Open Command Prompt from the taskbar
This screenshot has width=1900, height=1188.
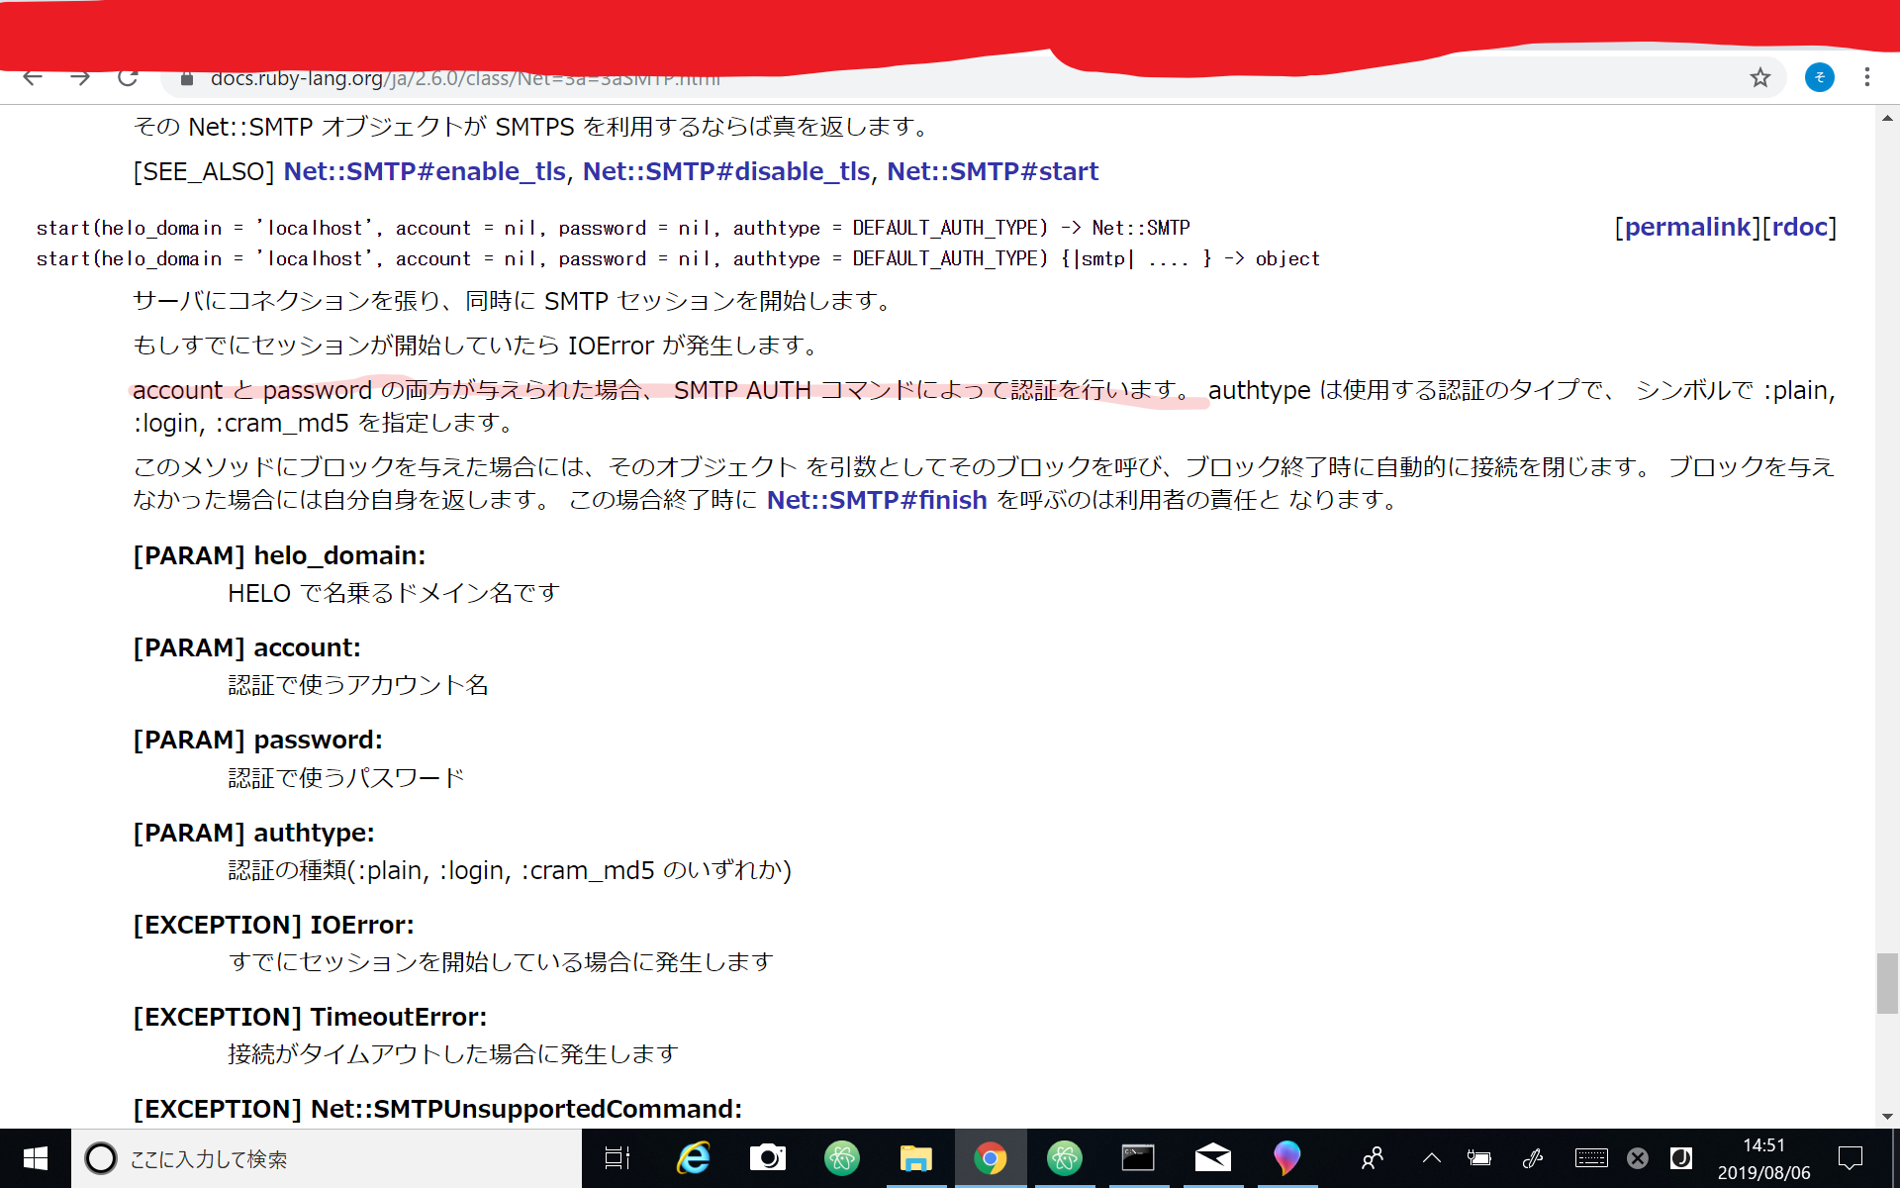1138,1157
